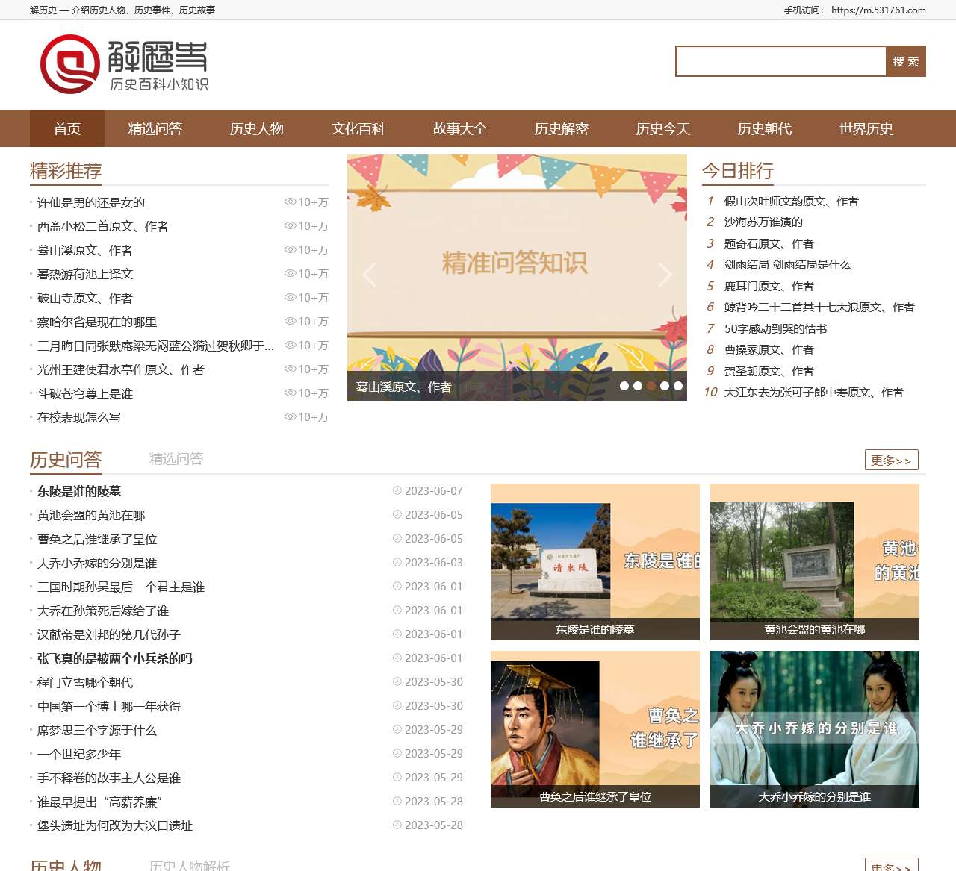Click the carousel next arrow
This screenshot has height=871, width=956.
click(x=665, y=275)
